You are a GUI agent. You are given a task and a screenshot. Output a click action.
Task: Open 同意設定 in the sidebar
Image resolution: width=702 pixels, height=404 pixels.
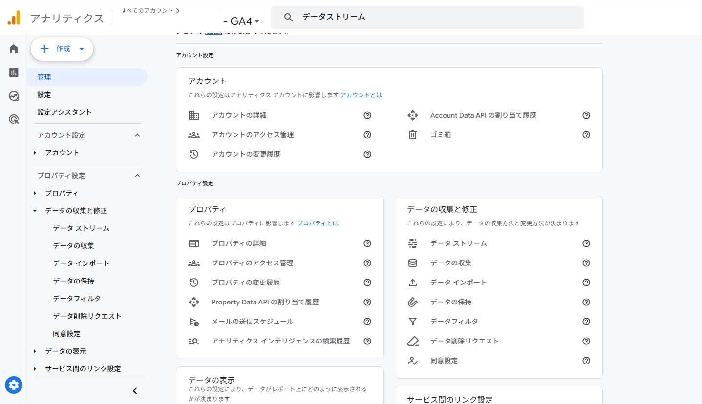pos(66,334)
